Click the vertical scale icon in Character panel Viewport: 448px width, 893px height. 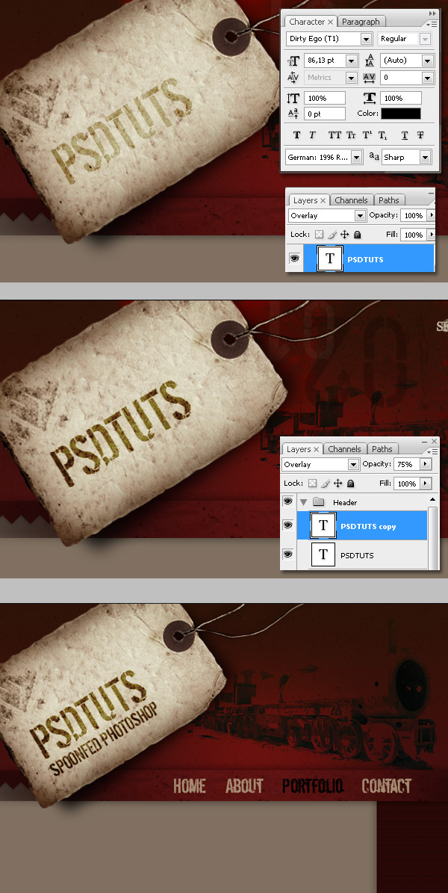pyautogui.click(x=293, y=98)
